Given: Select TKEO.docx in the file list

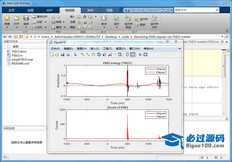Looking at the screenshot, I should pyautogui.click(x=19, y=52).
